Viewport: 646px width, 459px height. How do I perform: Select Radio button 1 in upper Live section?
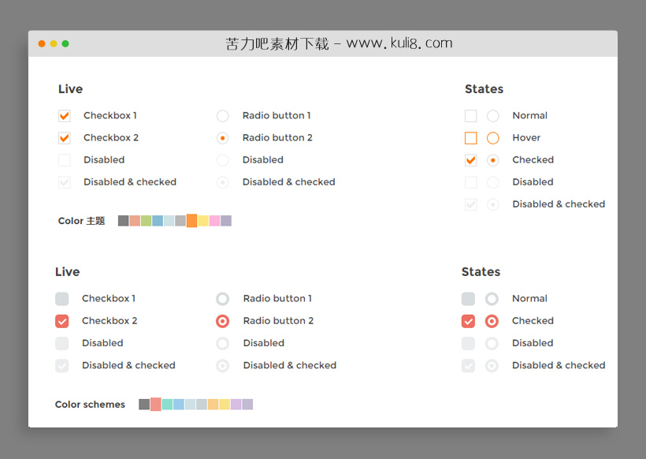223,116
